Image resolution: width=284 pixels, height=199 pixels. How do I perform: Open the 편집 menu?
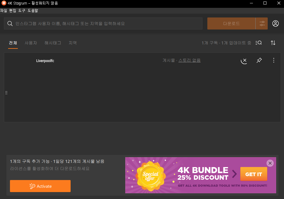coord(13,11)
